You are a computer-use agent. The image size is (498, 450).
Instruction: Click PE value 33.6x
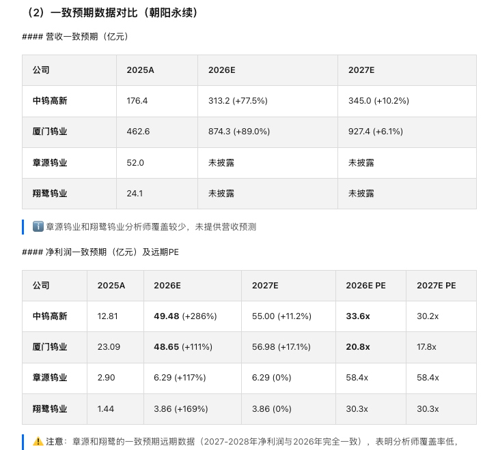(358, 316)
